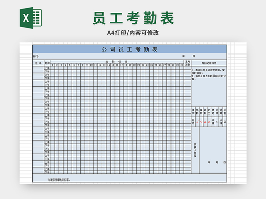Click the red X absence symbol

click(x=209, y=122)
